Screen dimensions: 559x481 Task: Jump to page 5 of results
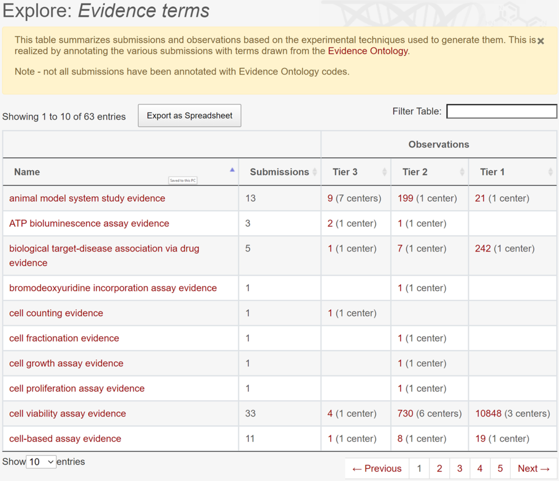[x=500, y=468]
